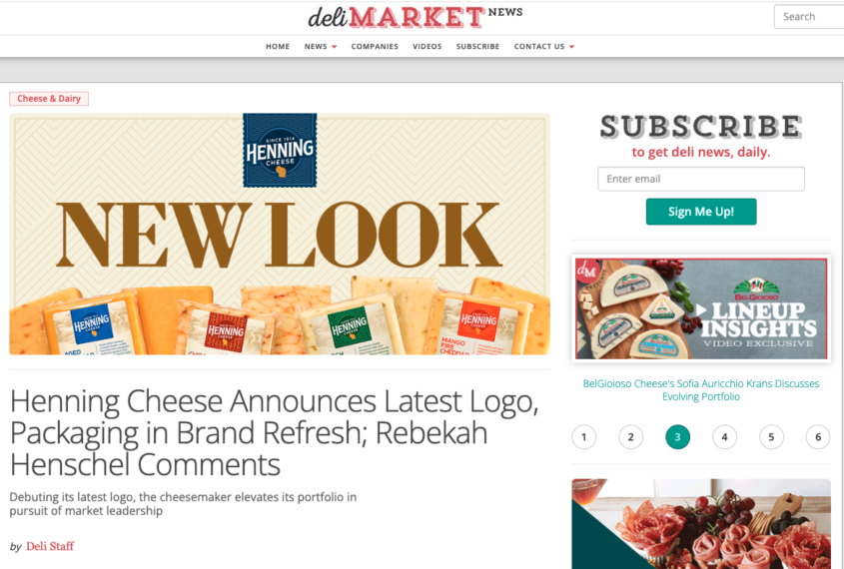This screenshot has height=569, width=844.
Task: Select carousel page 2
Action: click(631, 436)
